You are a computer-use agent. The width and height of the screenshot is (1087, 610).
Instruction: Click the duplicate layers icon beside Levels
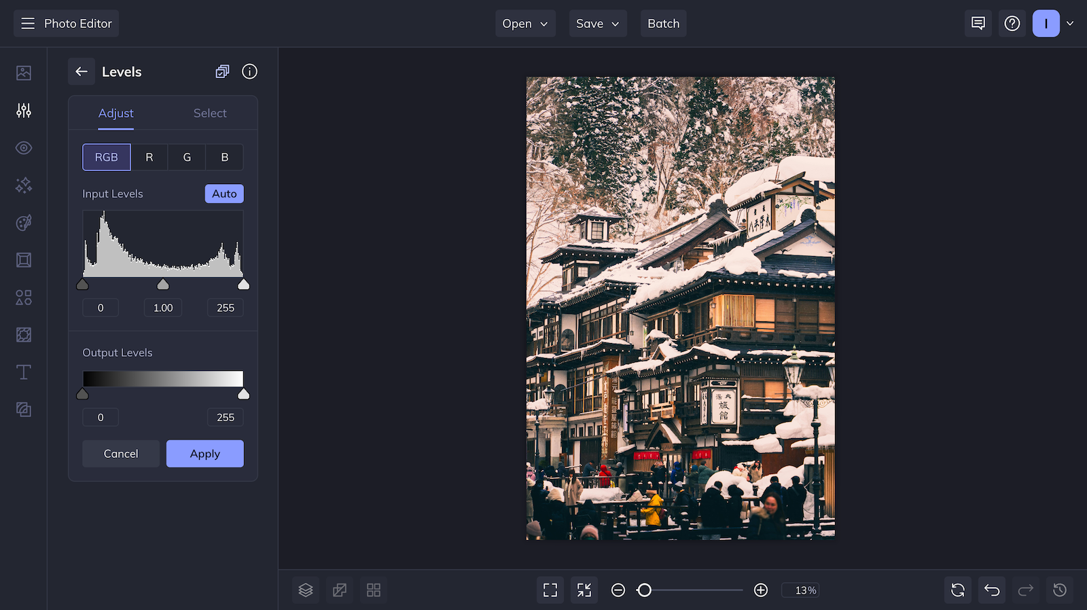point(222,71)
